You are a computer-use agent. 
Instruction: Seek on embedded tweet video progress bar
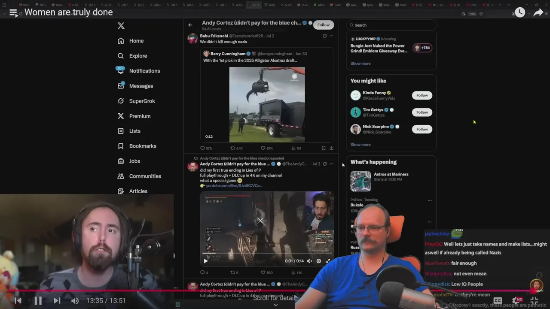tap(267, 253)
